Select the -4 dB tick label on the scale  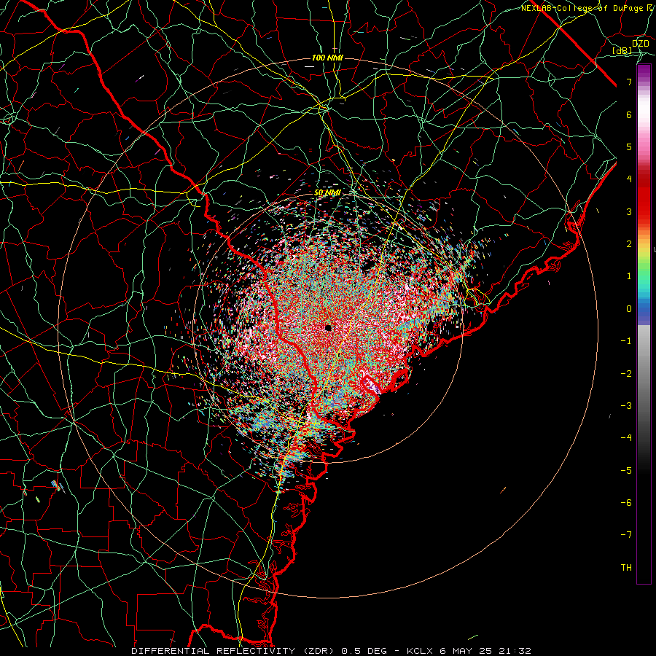click(626, 438)
